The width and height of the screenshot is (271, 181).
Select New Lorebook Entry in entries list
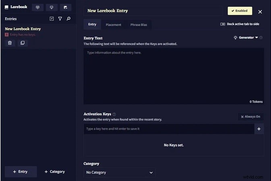click(23, 29)
